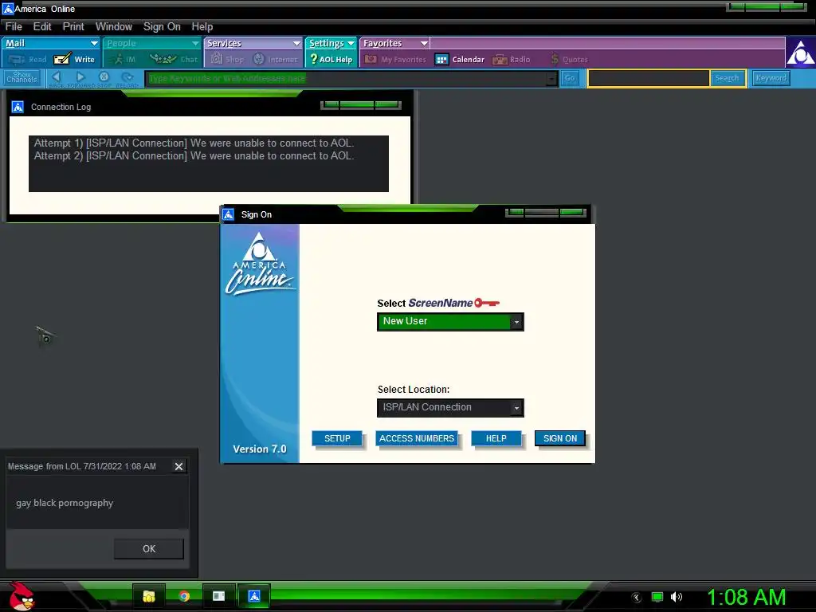This screenshot has height=612, width=816.
Task: Click the SIGN ON button
Action: point(560,439)
